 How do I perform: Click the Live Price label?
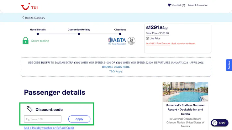tap(155, 38)
